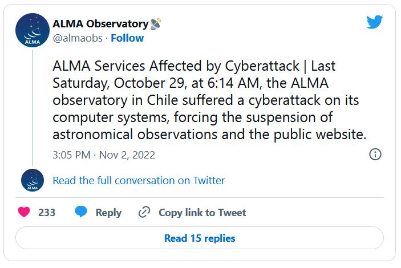Click the Reply label
Image resolution: width=401 pixels, height=268 pixels.
[108, 213]
